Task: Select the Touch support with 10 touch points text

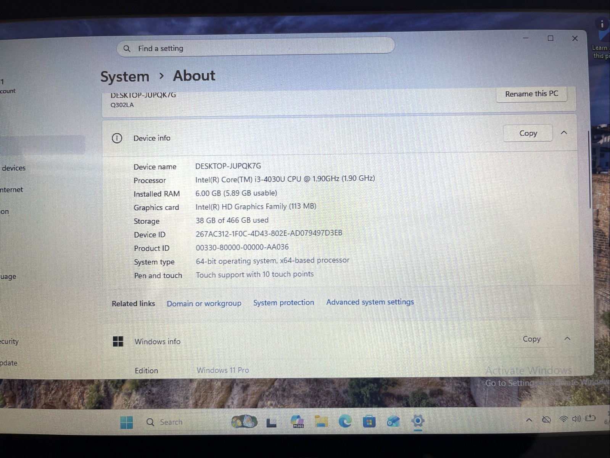Action: [254, 274]
